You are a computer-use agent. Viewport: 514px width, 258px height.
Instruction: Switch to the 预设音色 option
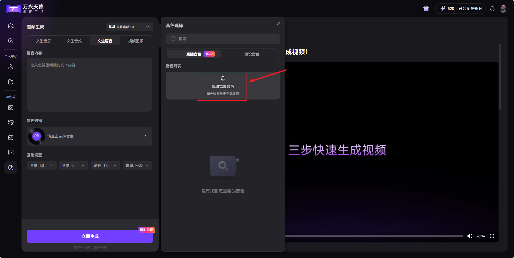coord(252,54)
